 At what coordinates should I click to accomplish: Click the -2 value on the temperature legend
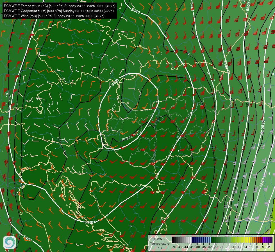coord(268,247)
